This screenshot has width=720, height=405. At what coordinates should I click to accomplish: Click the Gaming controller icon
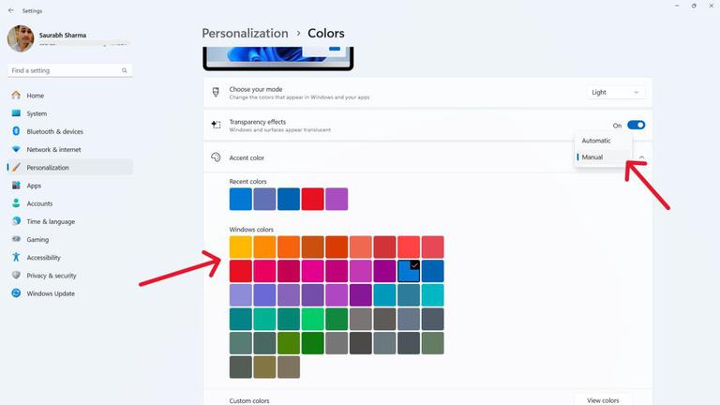pos(16,239)
